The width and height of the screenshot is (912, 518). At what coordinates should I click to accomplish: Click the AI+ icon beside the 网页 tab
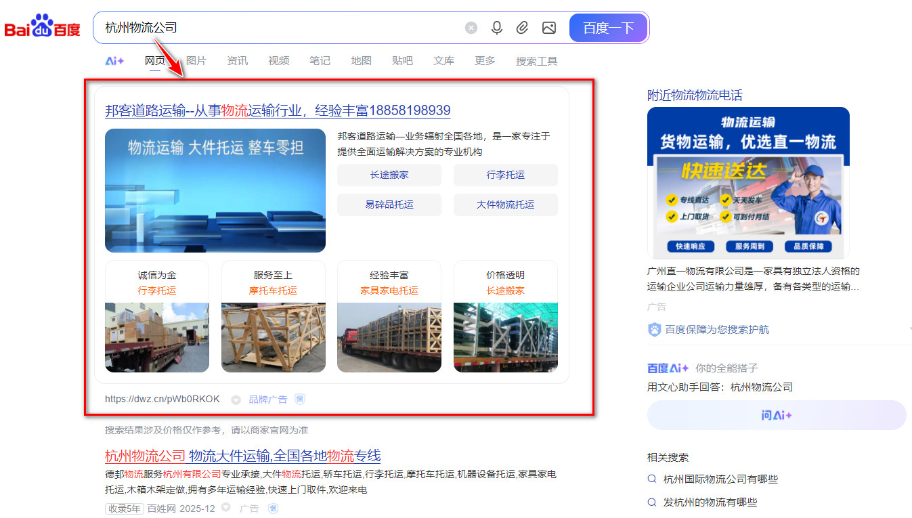(x=115, y=60)
